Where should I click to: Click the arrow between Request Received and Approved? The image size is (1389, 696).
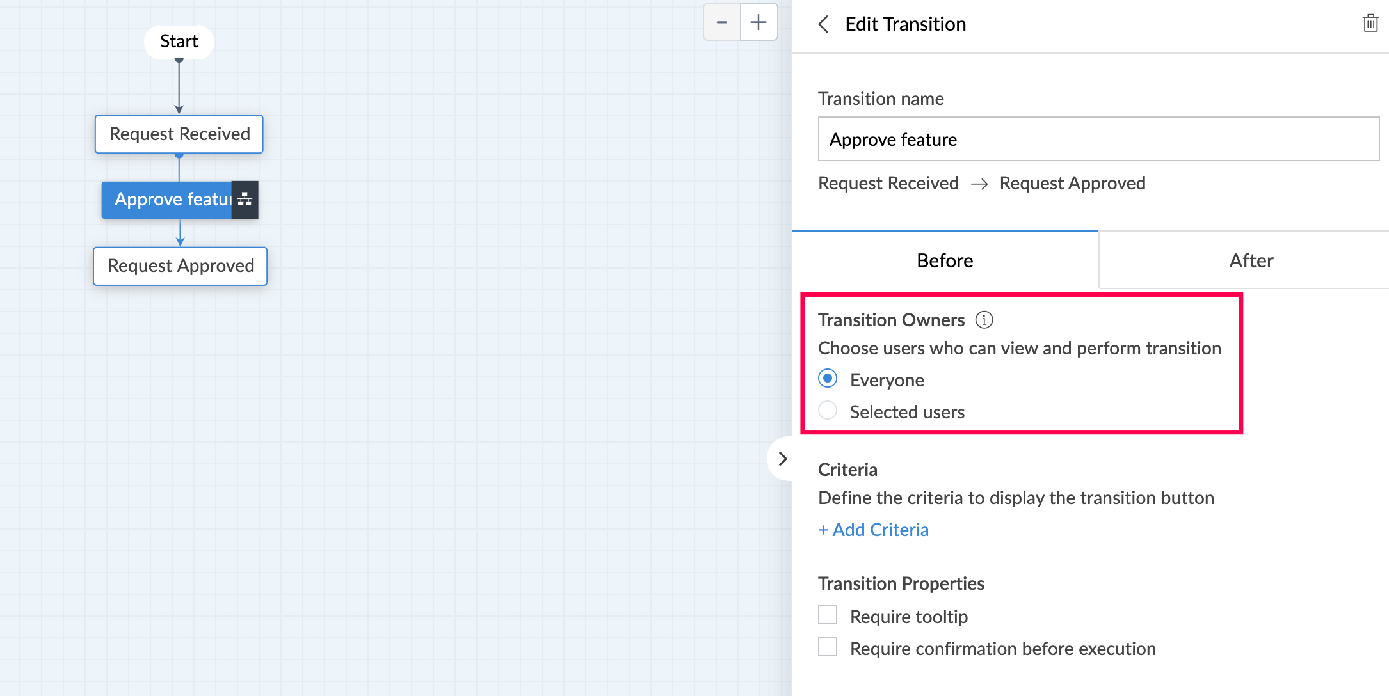pyautogui.click(x=979, y=184)
